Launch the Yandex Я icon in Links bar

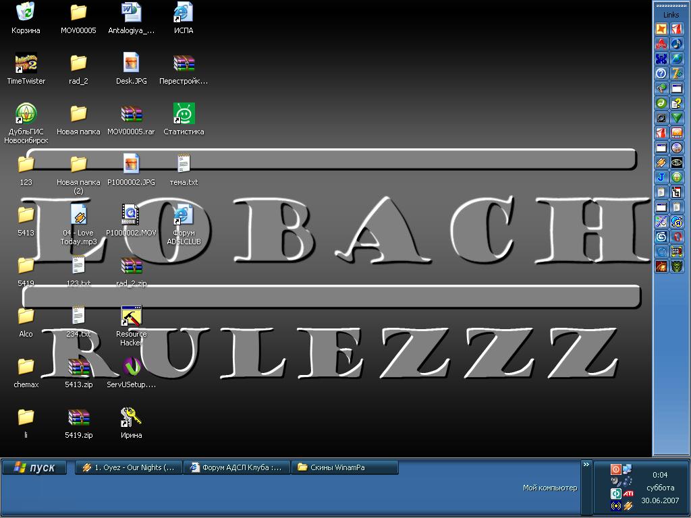point(677,221)
